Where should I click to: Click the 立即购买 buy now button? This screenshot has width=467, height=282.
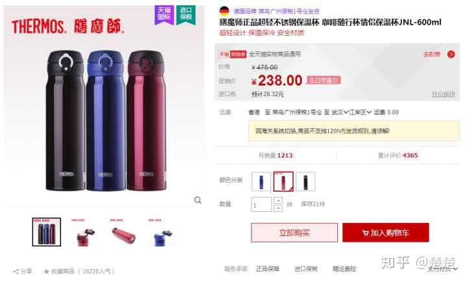point(294,233)
